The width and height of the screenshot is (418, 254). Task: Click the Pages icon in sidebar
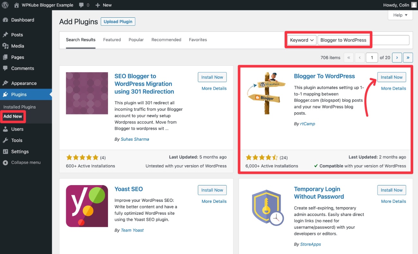click(5, 57)
